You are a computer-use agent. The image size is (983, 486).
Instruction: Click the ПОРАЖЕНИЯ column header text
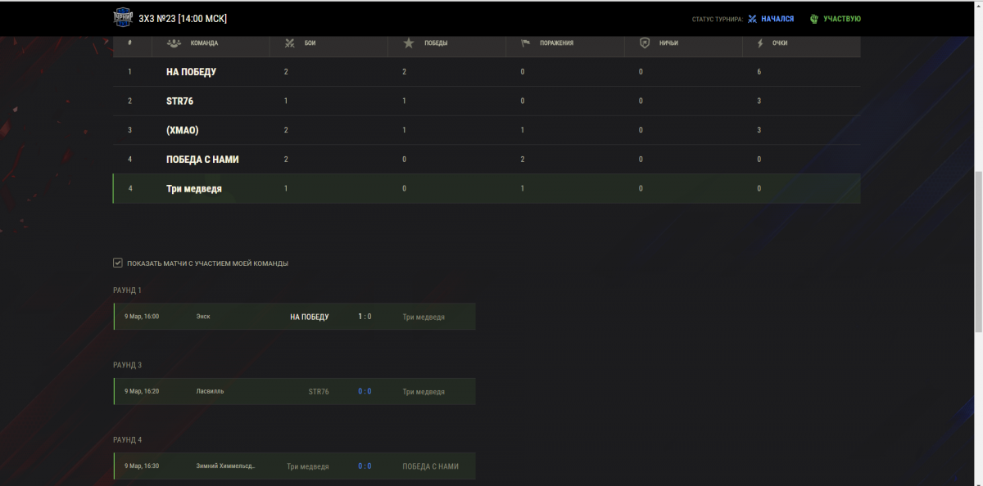559,43
